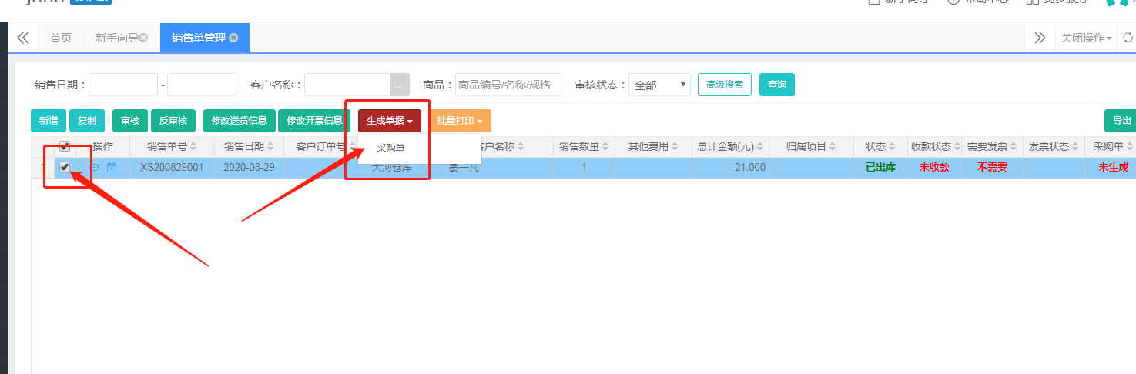The height and width of the screenshot is (374, 1136).
Task: Expand the 批量打印 dropdown button
Action: click(459, 121)
